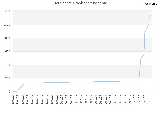Select the 1200 y-axis label
Image resolution: width=162 pixels, height=122 pixels.
click(x=7, y=11)
